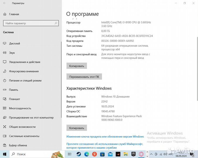
Task: Launch Yandex browser from the taskbar
Action: pos(94,154)
